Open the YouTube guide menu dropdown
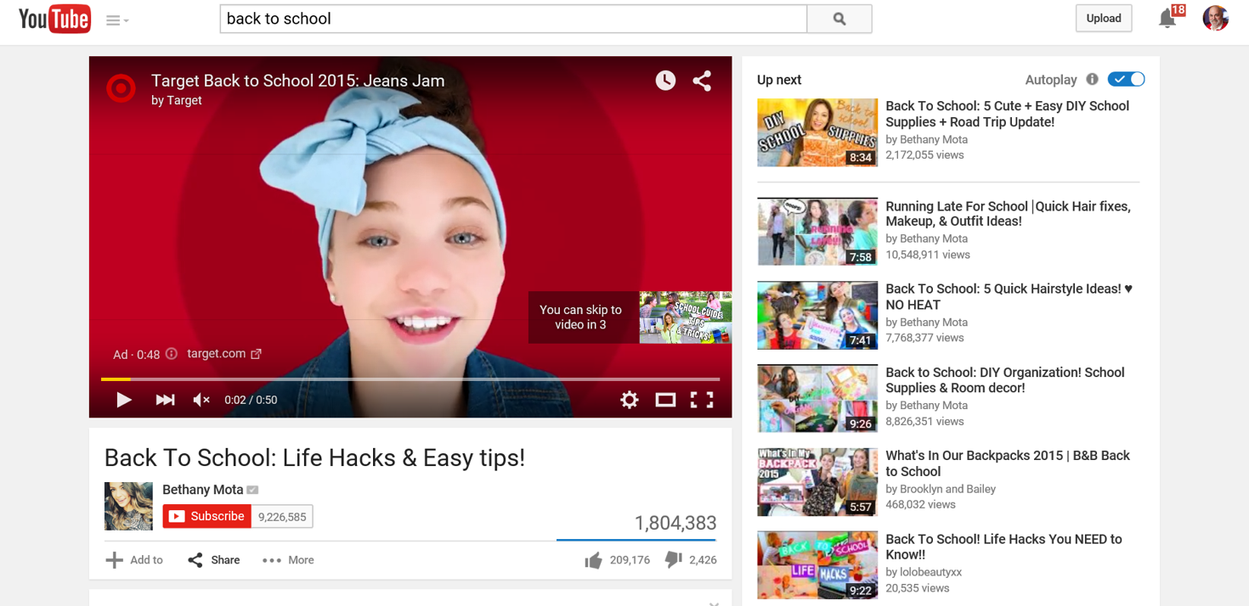1249x606 pixels. (x=117, y=20)
